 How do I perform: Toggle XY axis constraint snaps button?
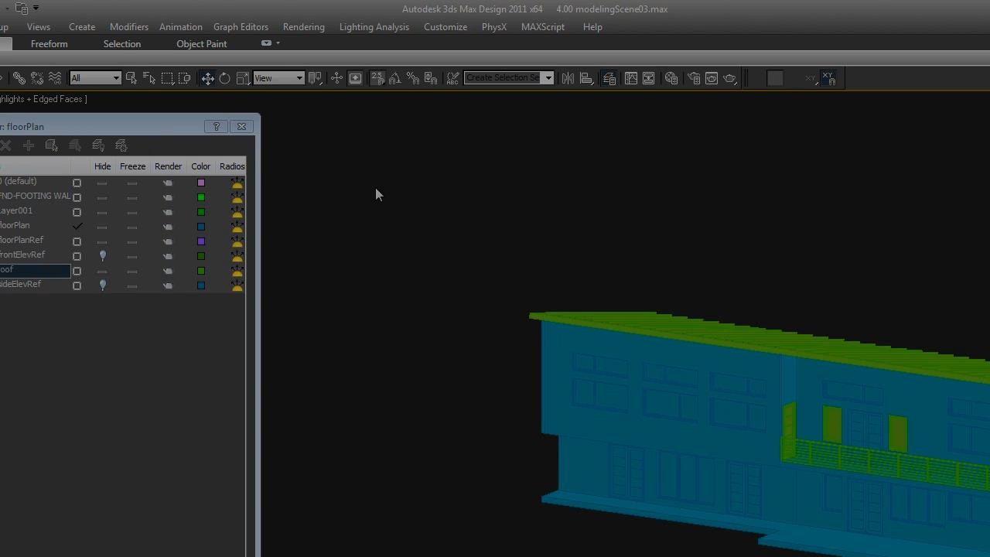(x=828, y=78)
